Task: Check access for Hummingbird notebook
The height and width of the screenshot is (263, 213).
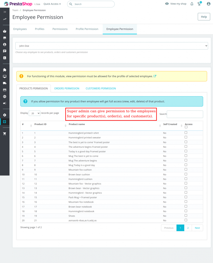Action: pos(186,211)
